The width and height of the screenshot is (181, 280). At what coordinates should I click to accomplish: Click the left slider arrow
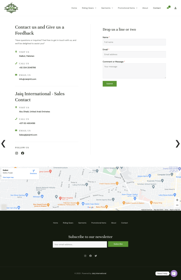(3, 144)
